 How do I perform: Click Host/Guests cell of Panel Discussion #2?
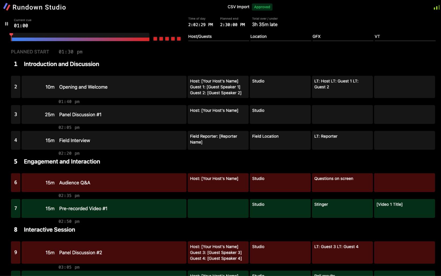tap(218, 252)
